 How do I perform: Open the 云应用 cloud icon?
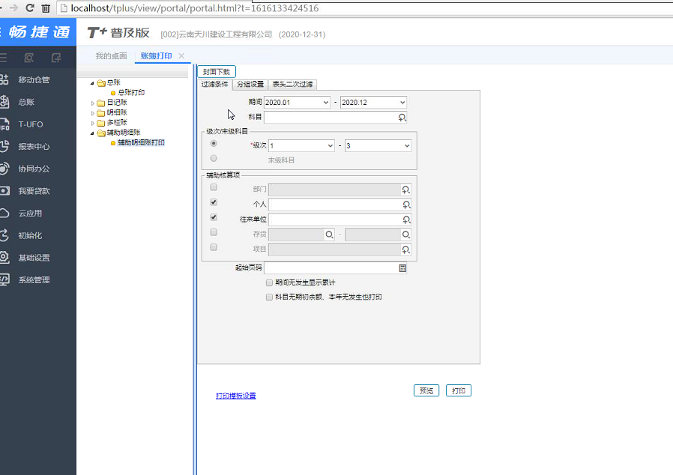tap(4, 214)
